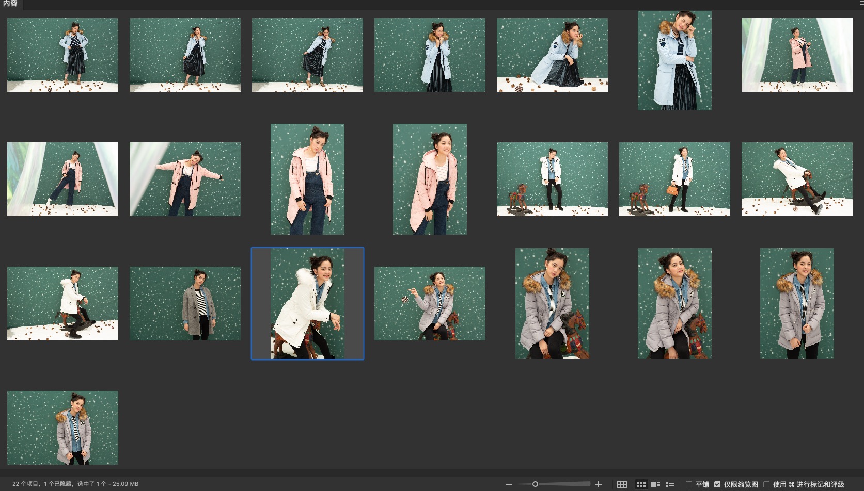Select the first blue coat thumbnail
Screen dimensions: 864x491
coord(62,55)
